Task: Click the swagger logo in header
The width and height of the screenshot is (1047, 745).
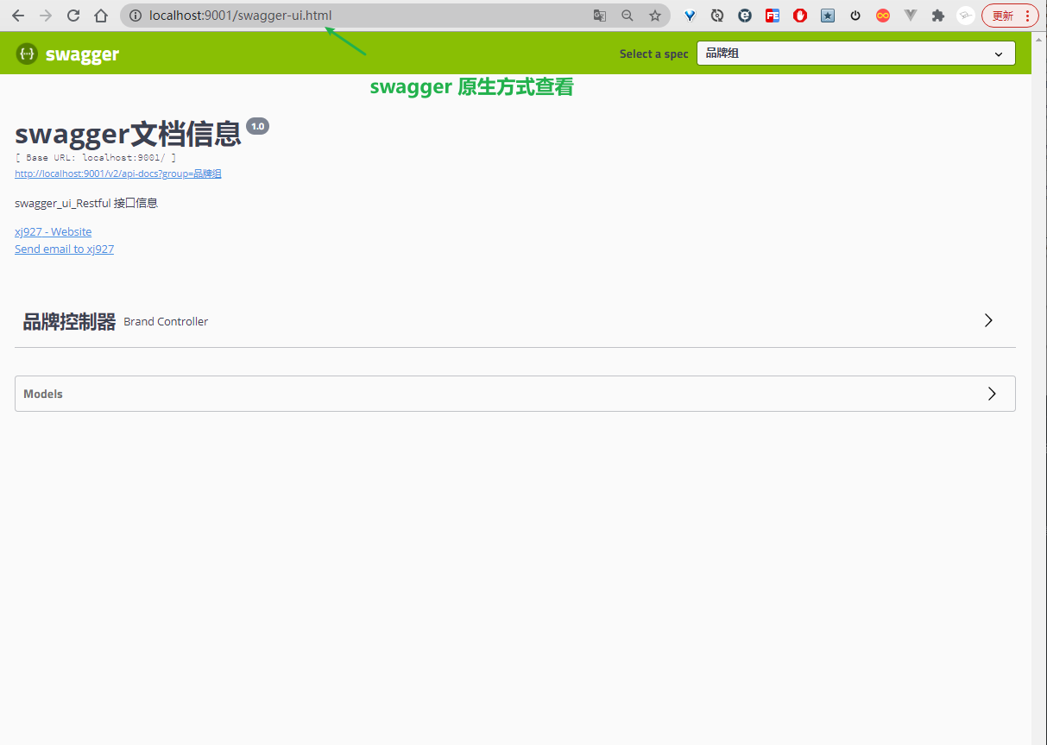Action: (67, 54)
